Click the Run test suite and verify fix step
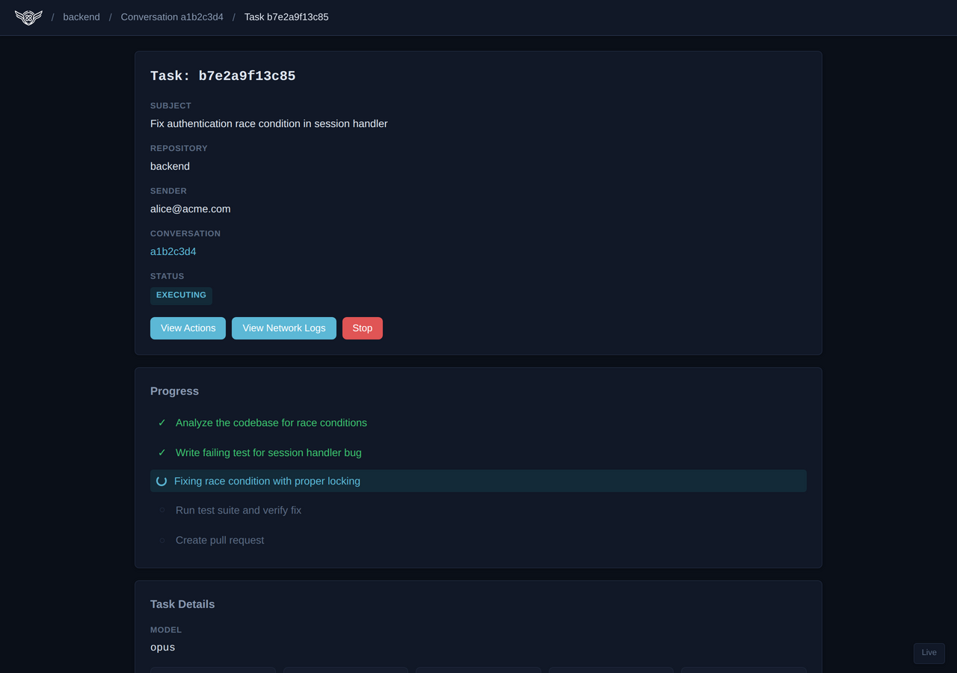Screen dimensions: 957x673 pyautogui.click(x=239, y=510)
